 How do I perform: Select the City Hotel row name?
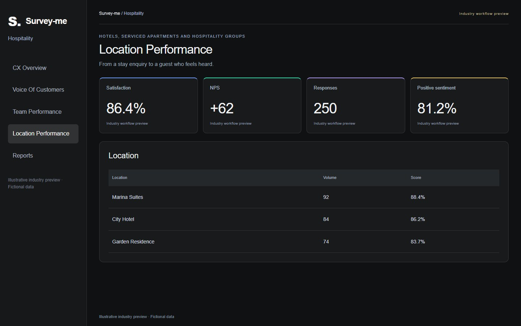[123, 220]
